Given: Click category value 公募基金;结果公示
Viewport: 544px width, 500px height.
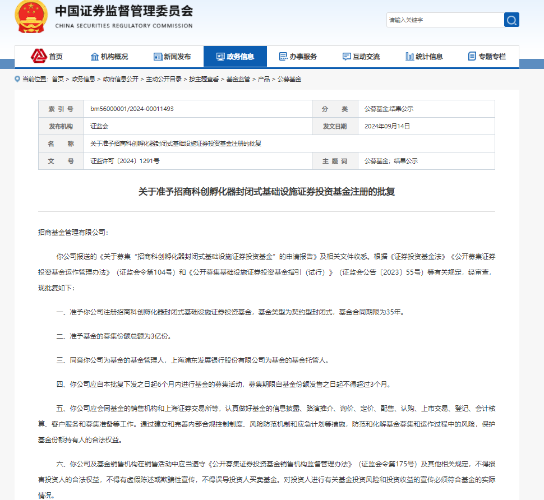Looking at the screenshot, I should [389, 109].
